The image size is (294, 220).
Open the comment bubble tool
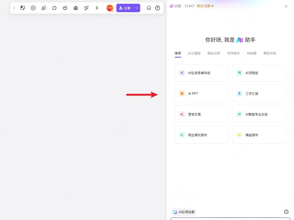pyautogui.click(x=54, y=8)
